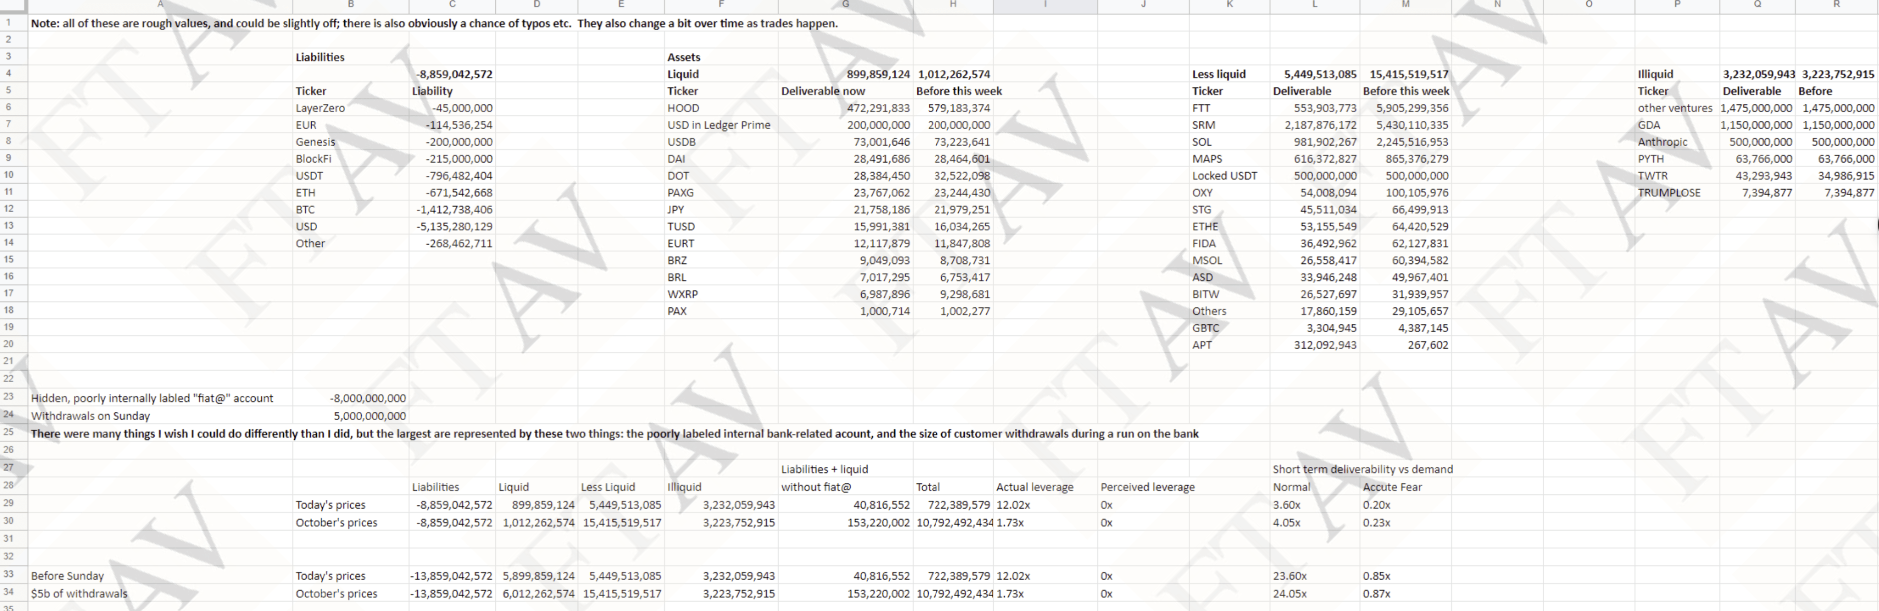This screenshot has width=1879, height=611.
Task: Click the -8,000,000,000 fiat@ value
Action: click(368, 398)
